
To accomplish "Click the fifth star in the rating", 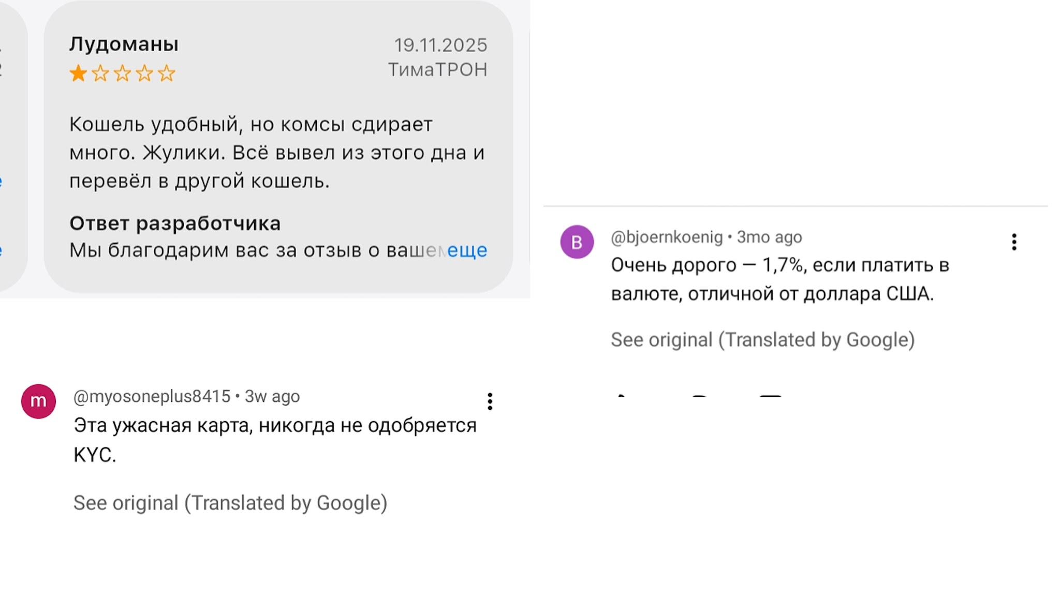I will [167, 73].
